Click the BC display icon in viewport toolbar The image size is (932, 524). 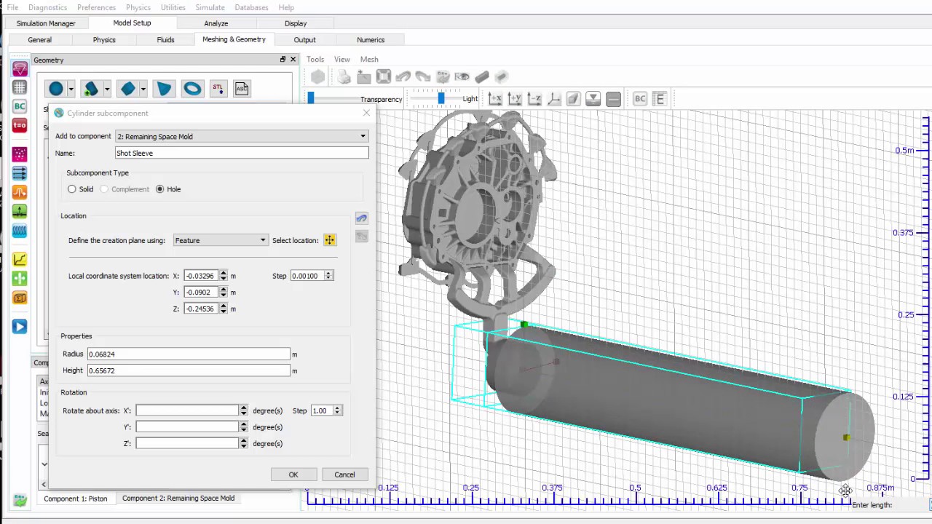point(640,99)
